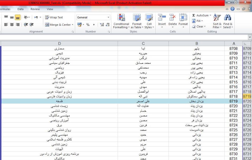The width and height of the screenshot is (252, 160).
Task: Select the Percent Style icon
Action: [x=88, y=25]
